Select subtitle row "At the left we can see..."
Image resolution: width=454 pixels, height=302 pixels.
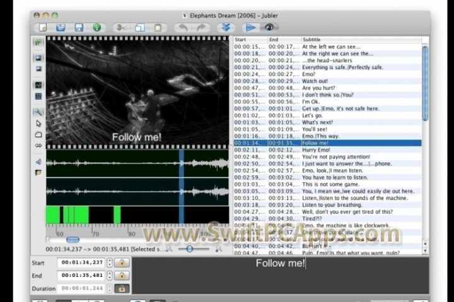[327, 47]
